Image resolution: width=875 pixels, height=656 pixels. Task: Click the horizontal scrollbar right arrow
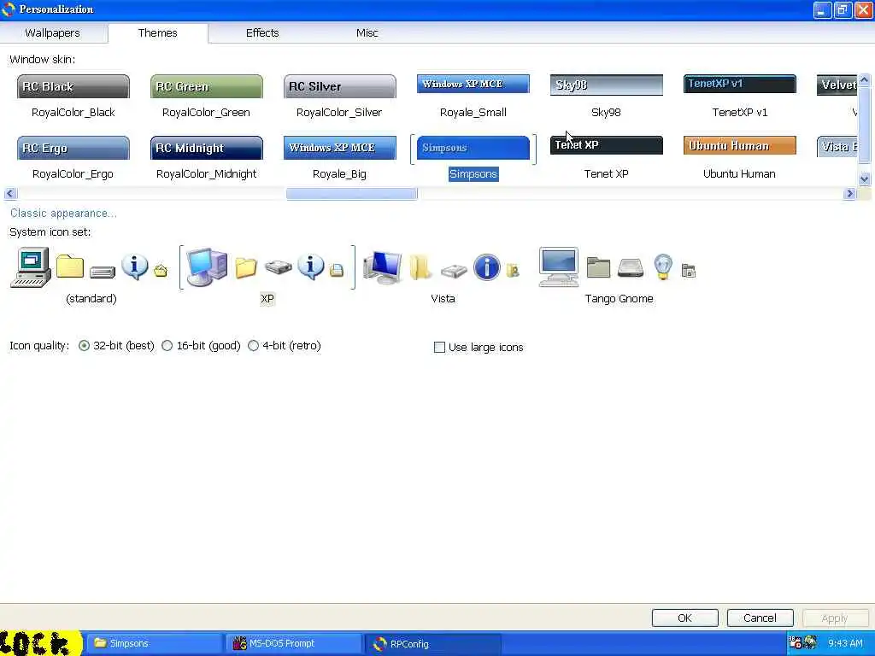click(x=849, y=194)
